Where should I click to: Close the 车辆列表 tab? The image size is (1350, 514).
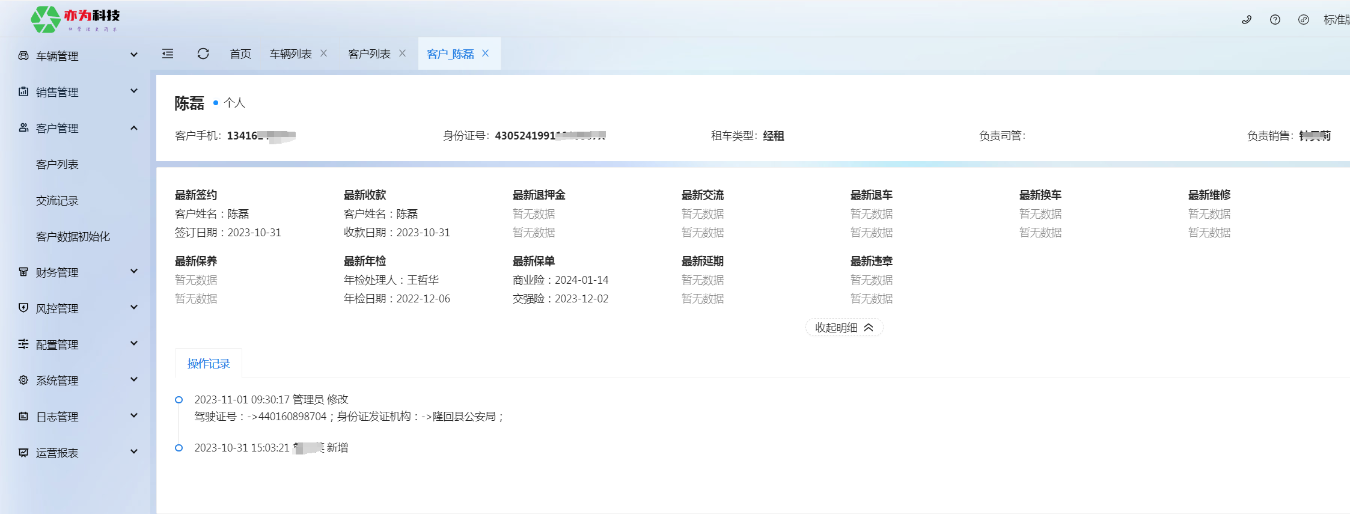pyautogui.click(x=324, y=54)
